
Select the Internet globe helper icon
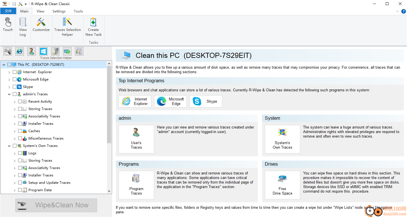coord(20,51)
